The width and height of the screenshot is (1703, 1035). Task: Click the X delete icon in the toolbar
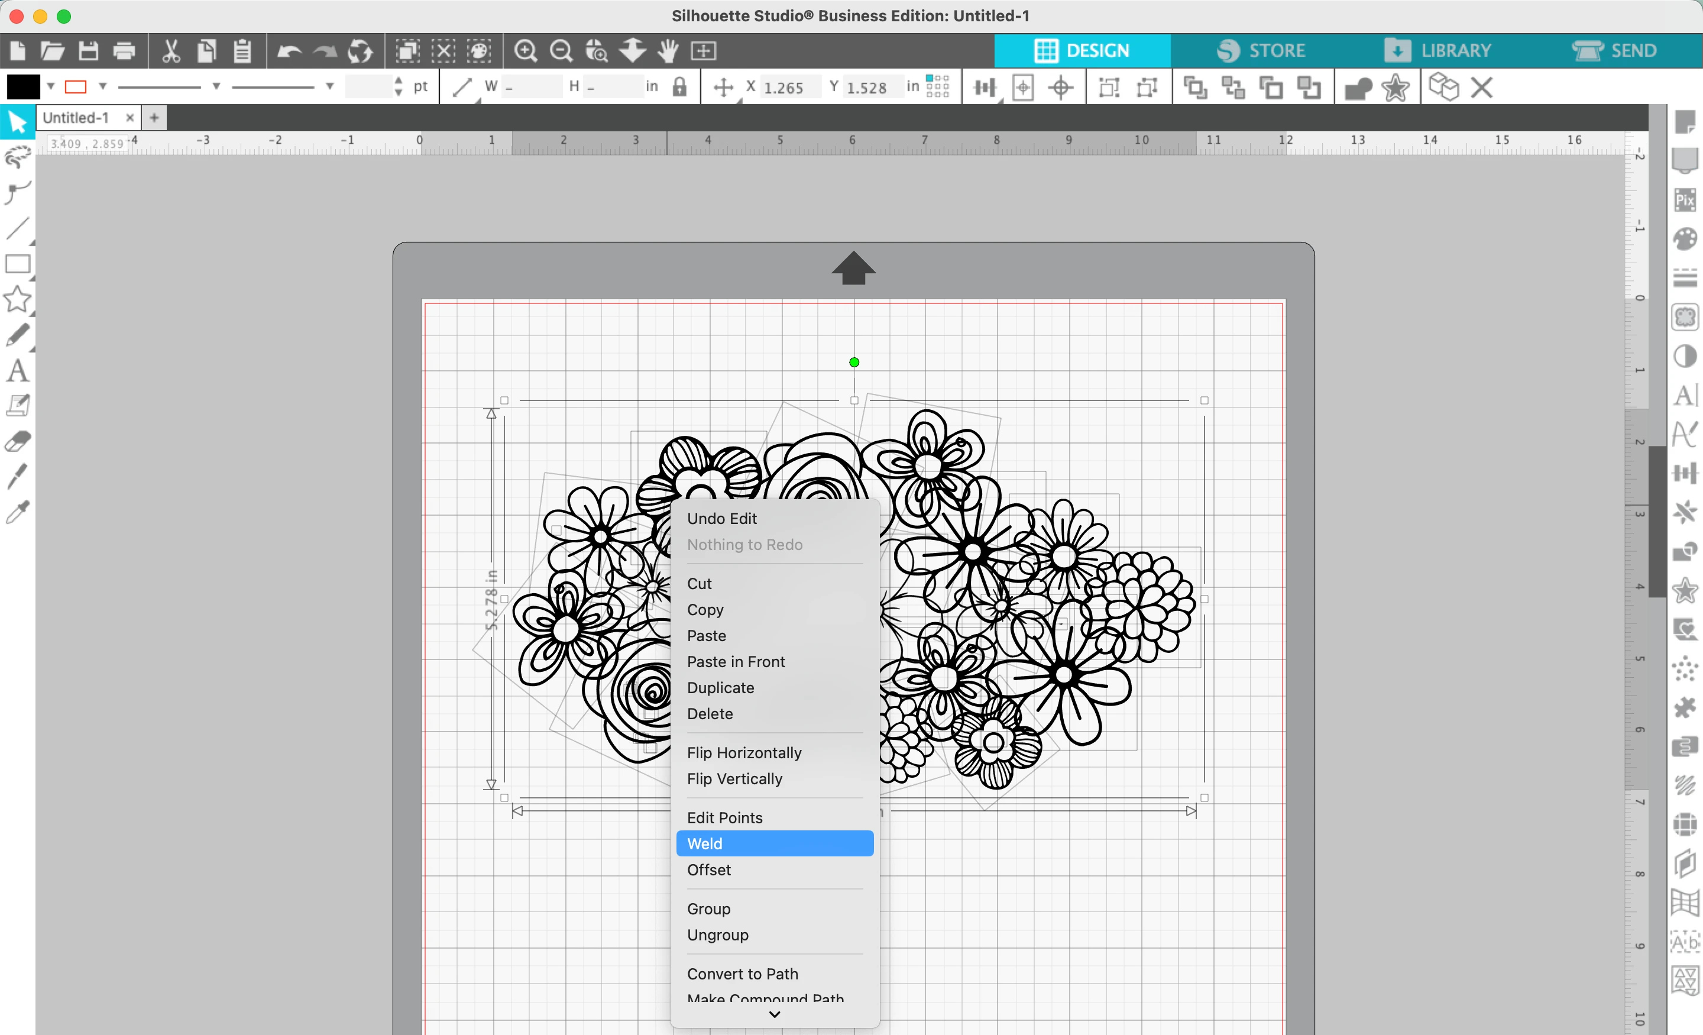[1482, 89]
